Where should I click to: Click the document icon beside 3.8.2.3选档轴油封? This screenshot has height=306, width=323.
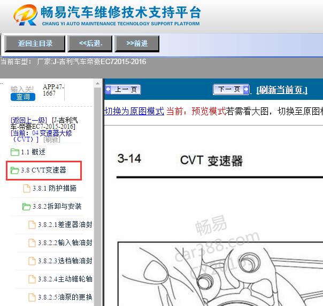[x=32, y=261]
